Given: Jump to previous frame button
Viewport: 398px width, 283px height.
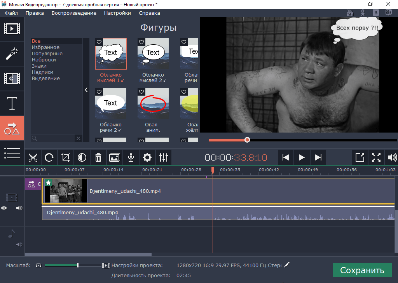Looking at the screenshot, I should click(286, 157).
